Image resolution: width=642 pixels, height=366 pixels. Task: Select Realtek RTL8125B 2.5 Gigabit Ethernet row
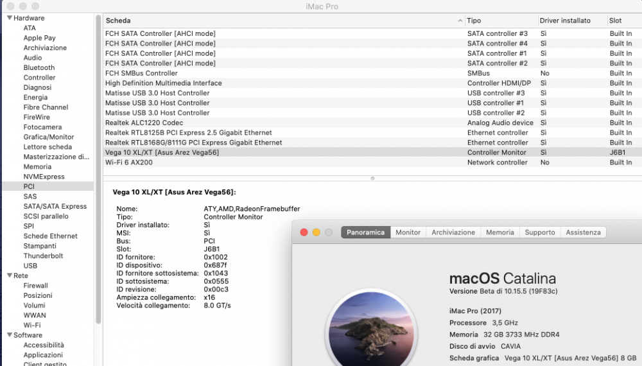click(x=372, y=133)
